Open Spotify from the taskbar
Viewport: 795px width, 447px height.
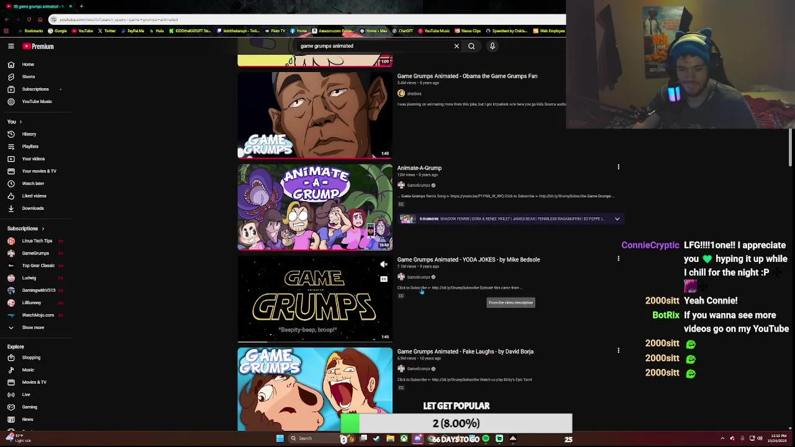point(486,438)
